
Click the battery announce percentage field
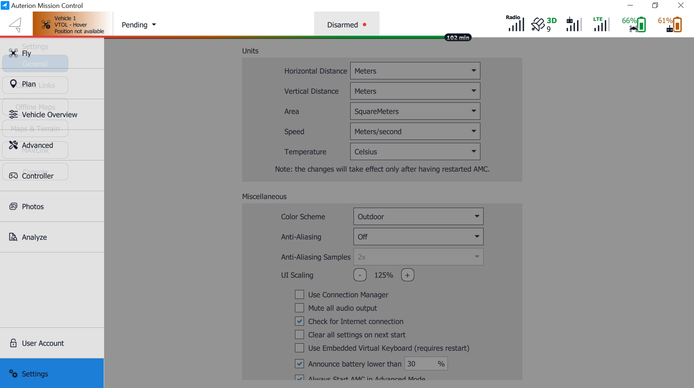tap(420, 364)
